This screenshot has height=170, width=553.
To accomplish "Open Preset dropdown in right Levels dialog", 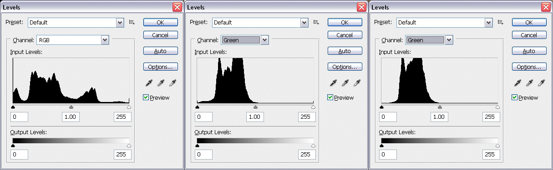I will pos(445,22).
